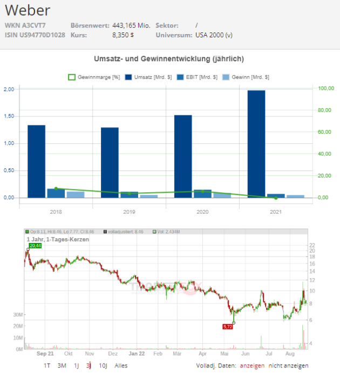Click the Op/Hi/Lo/Cl price readout
The image size is (340, 381).
coord(59,232)
